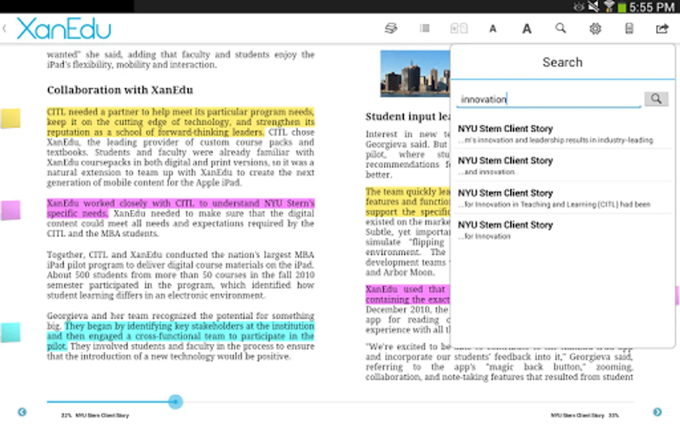
Task: Open settings with the gear icon
Action: [x=595, y=29]
